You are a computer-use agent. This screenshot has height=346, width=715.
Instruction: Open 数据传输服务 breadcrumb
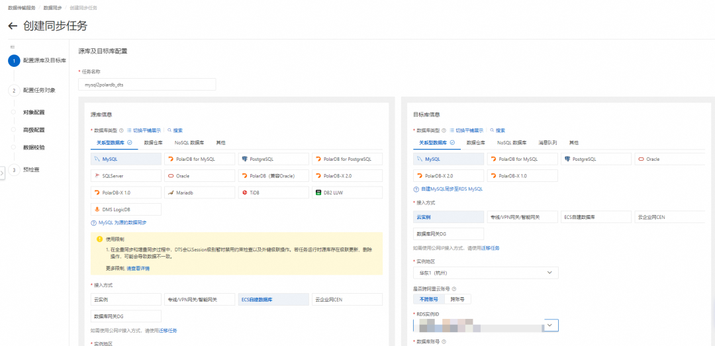coord(21,8)
